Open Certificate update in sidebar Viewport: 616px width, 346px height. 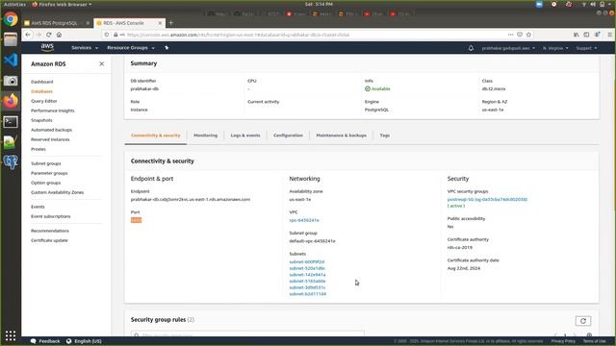pyautogui.click(x=49, y=240)
